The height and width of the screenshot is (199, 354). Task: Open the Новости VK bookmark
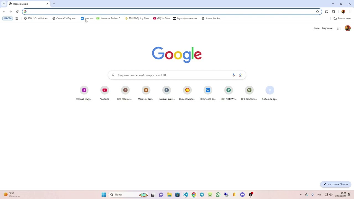[x=87, y=19]
